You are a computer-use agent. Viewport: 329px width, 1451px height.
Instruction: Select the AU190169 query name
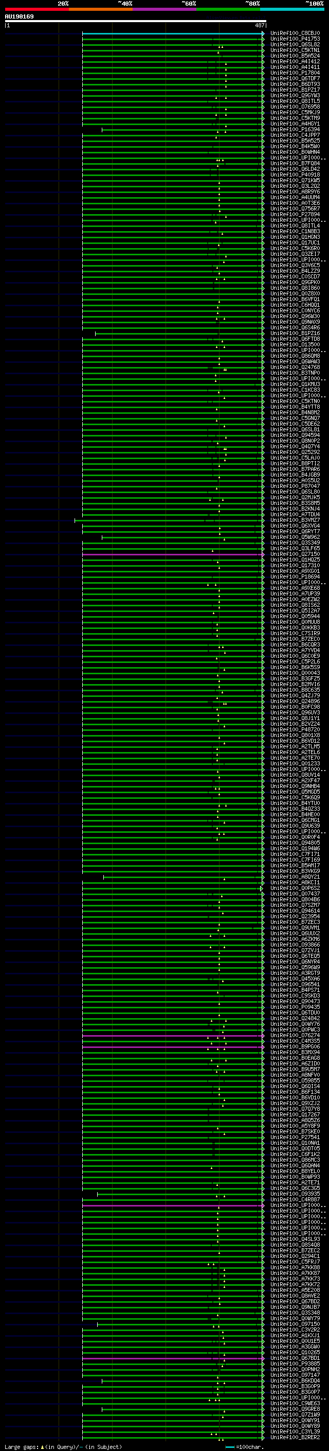pyautogui.click(x=19, y=17)
